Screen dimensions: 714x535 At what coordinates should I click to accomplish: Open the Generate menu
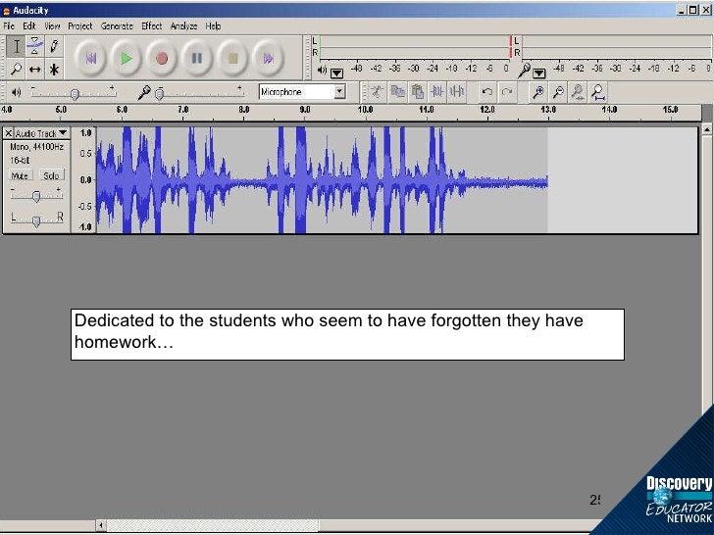[x=117, y=25]
